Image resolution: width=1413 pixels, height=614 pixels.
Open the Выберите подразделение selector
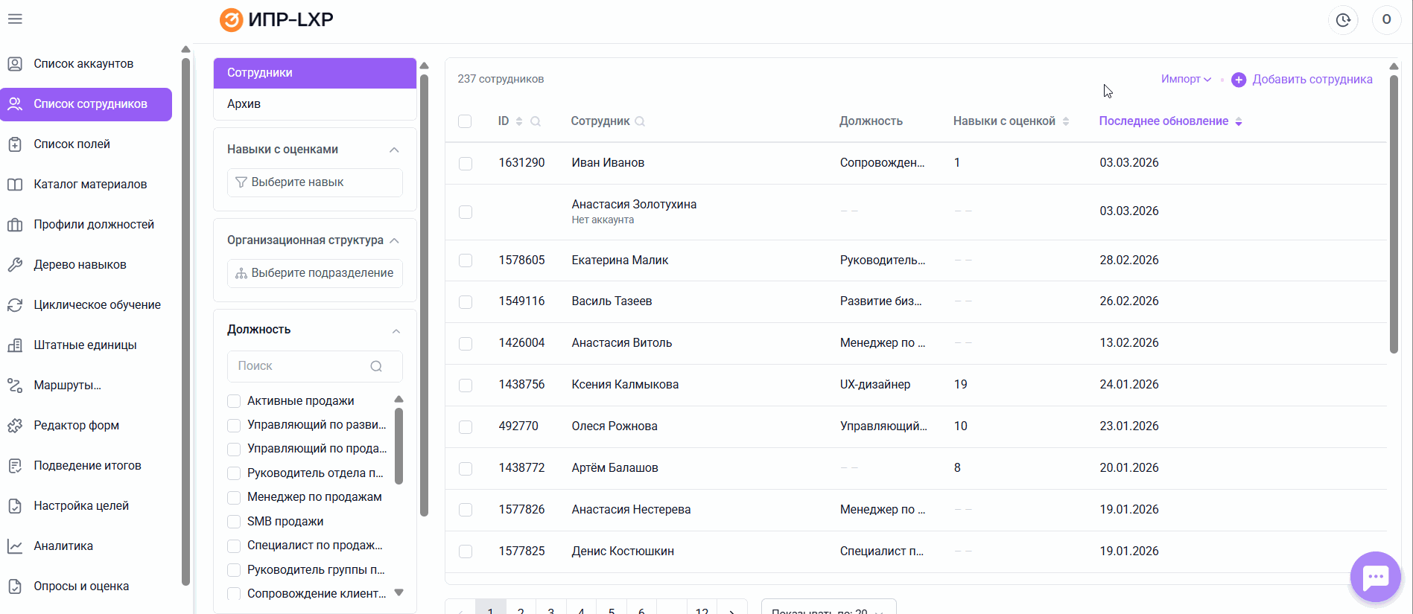(315, 273)
